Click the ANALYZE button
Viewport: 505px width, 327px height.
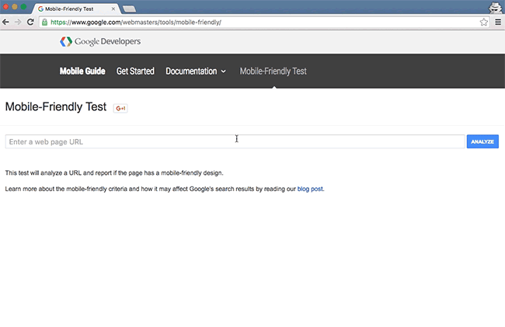tap(482, 141)
